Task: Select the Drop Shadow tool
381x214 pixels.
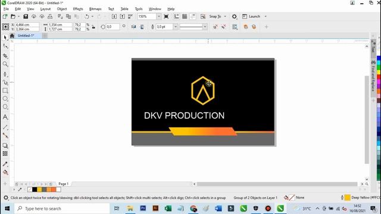Action: tap(5, 146)
